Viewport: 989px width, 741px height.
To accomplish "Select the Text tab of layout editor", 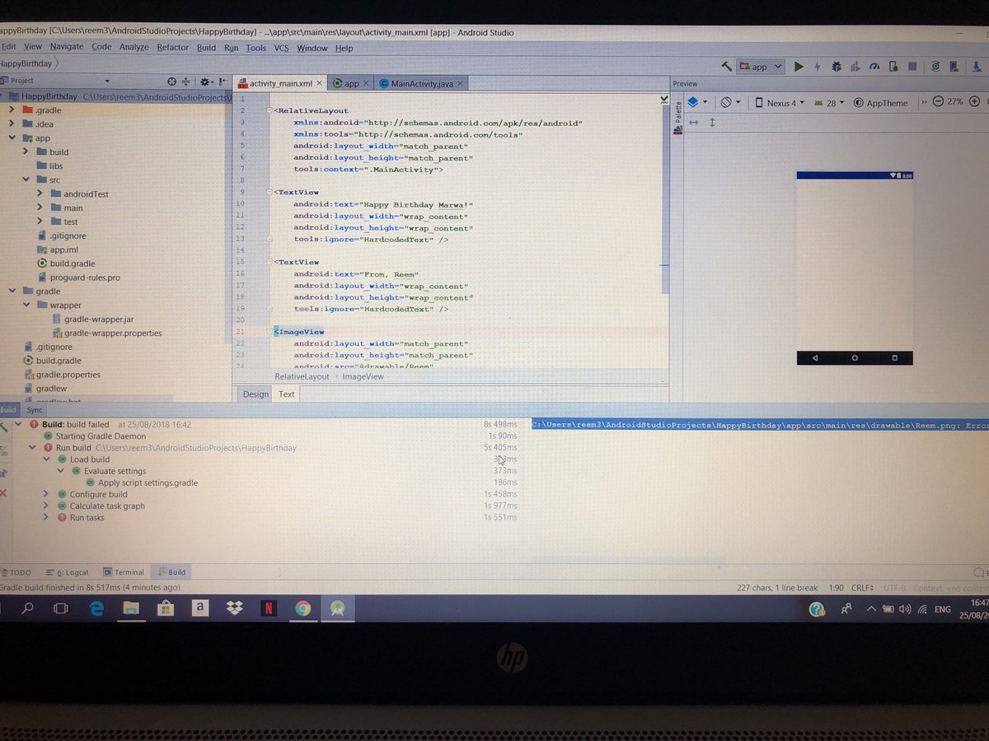I will (x=286, y=394).
